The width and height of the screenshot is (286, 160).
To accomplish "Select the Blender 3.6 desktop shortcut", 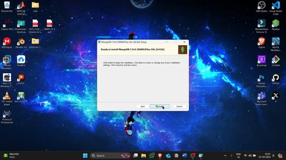I will (x=21, y=43).
